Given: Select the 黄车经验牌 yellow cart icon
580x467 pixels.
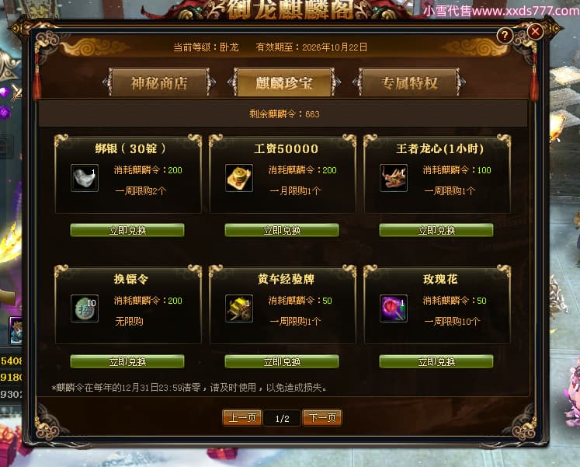Looking at the screenshot, I should (x=239, y=308).
